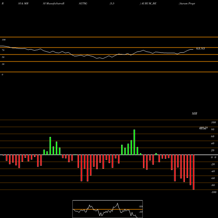Click the '-99' value in the mini chart
Image resolution: width=218 pixels, height=218 pixels.
click(140, 207)
